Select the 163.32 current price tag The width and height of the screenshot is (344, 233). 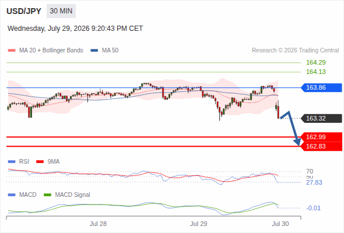tap(321, 118)
